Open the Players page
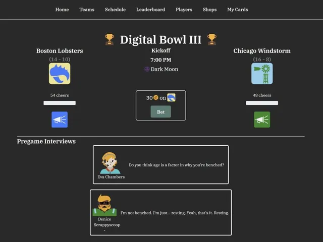Image resolution: width=323 pixels, height=242 pixels. pyautogui.click(x=184, y=10)
